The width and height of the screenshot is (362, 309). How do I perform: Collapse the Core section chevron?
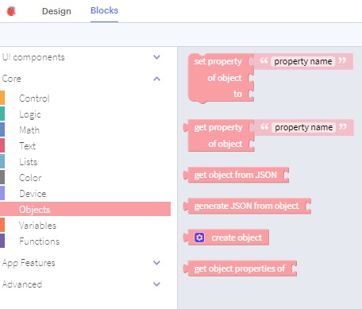[x=156, y=79]
